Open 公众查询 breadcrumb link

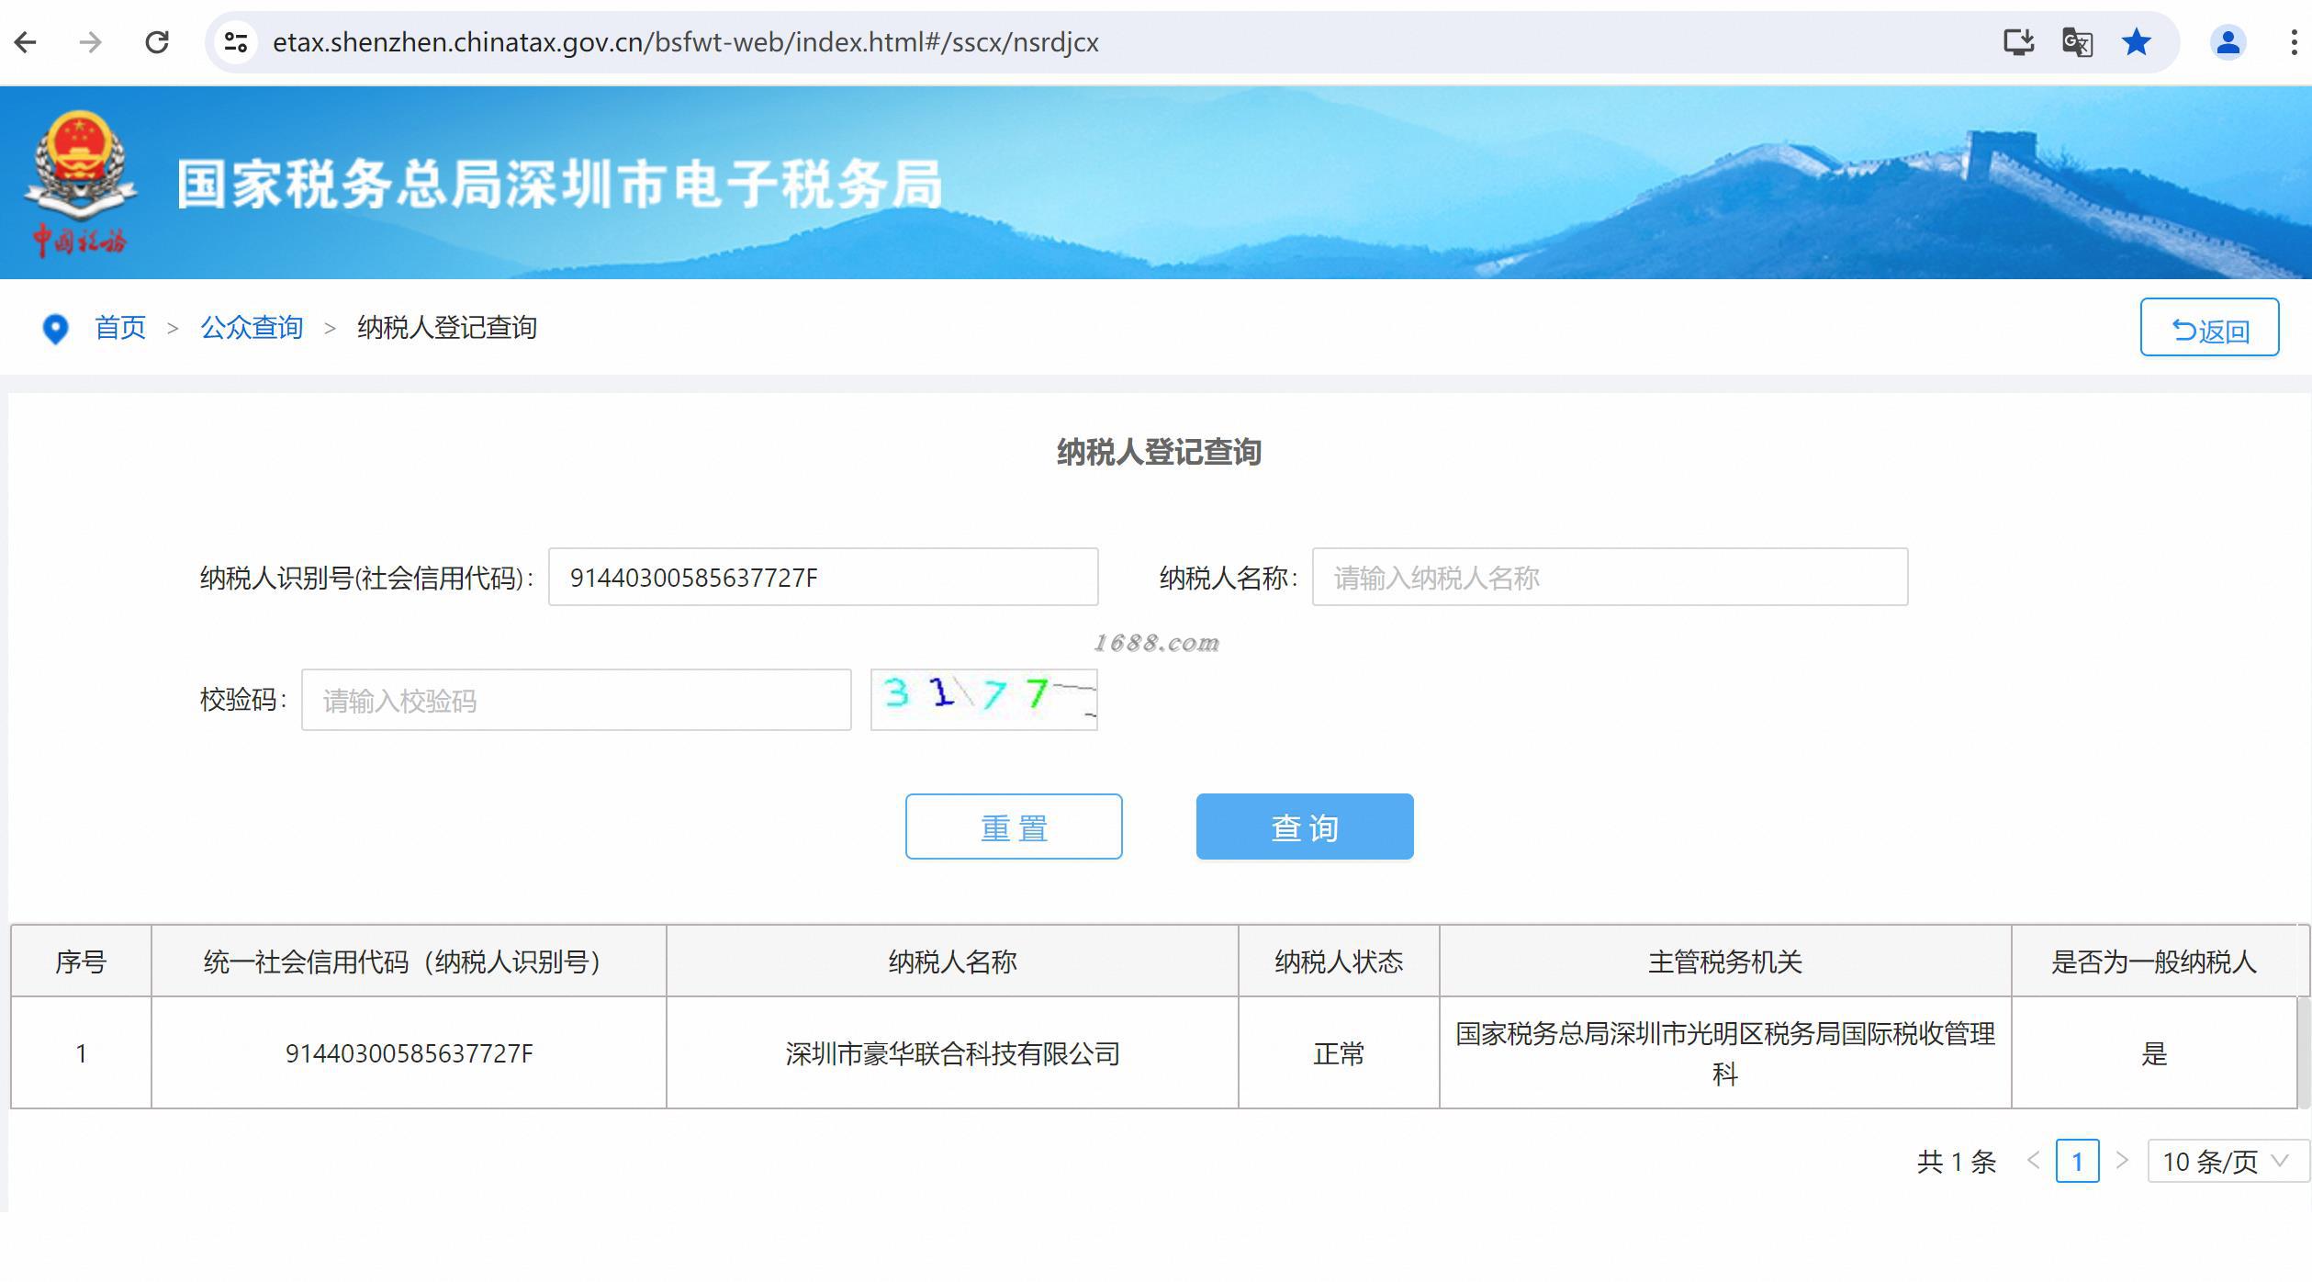point(252,328)
